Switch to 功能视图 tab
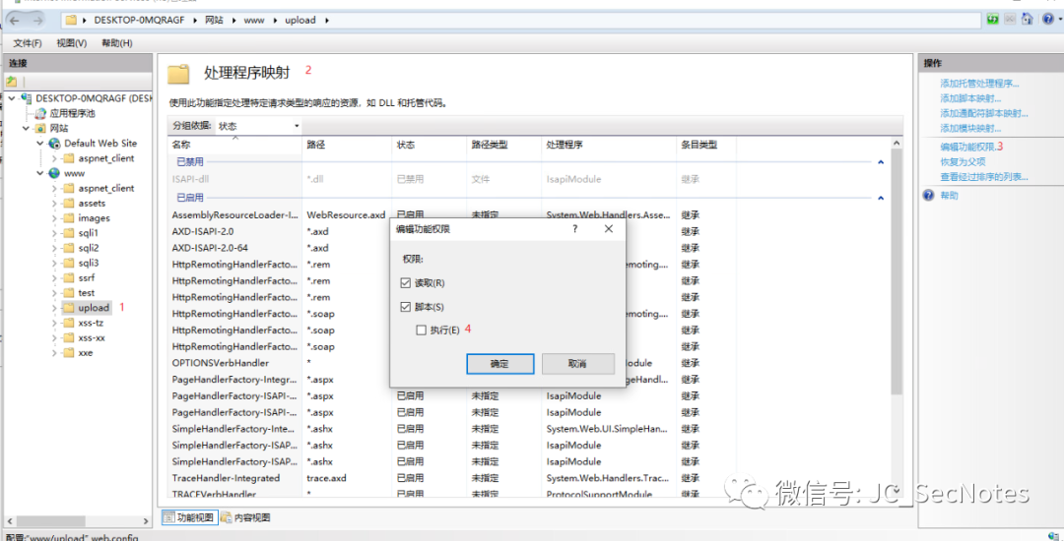 click(189, 518)
